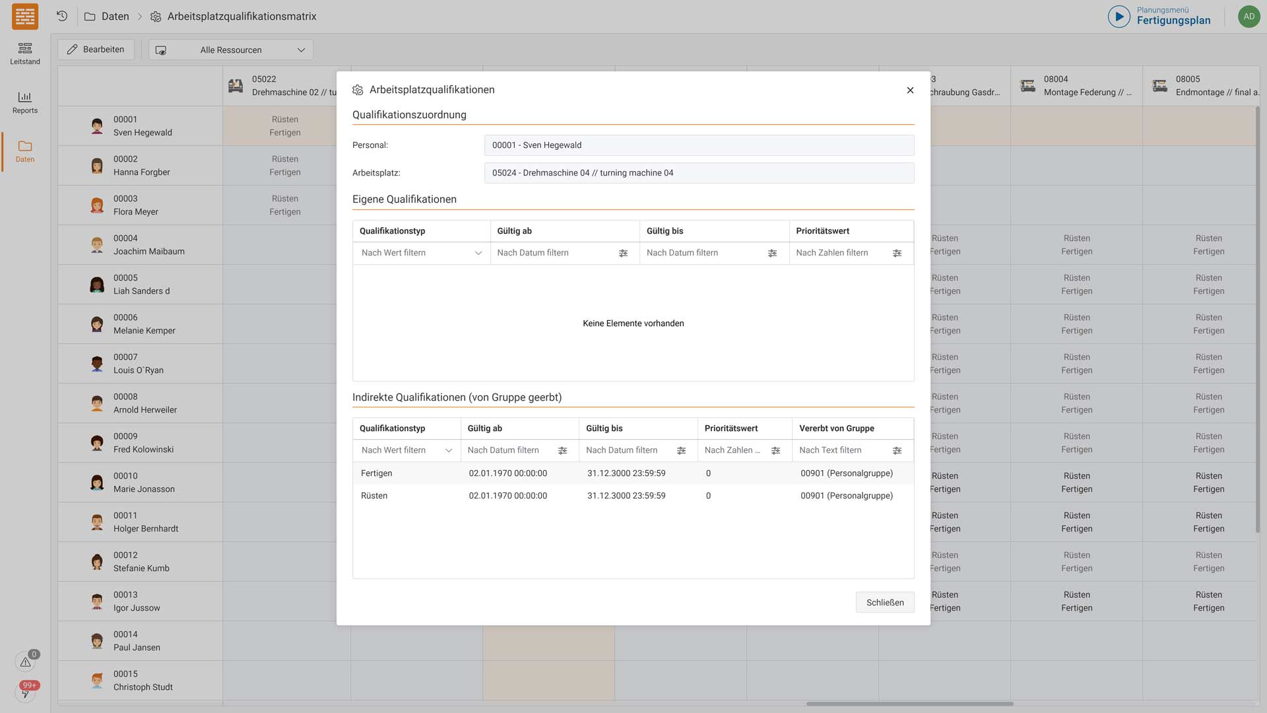Image resolution: width=1267 pixels, height=713 pixels.
Task: Open Prioritätswert filter options in Eigene Qualifikationen
Action: pyautogui.click(x=897, y=253)
